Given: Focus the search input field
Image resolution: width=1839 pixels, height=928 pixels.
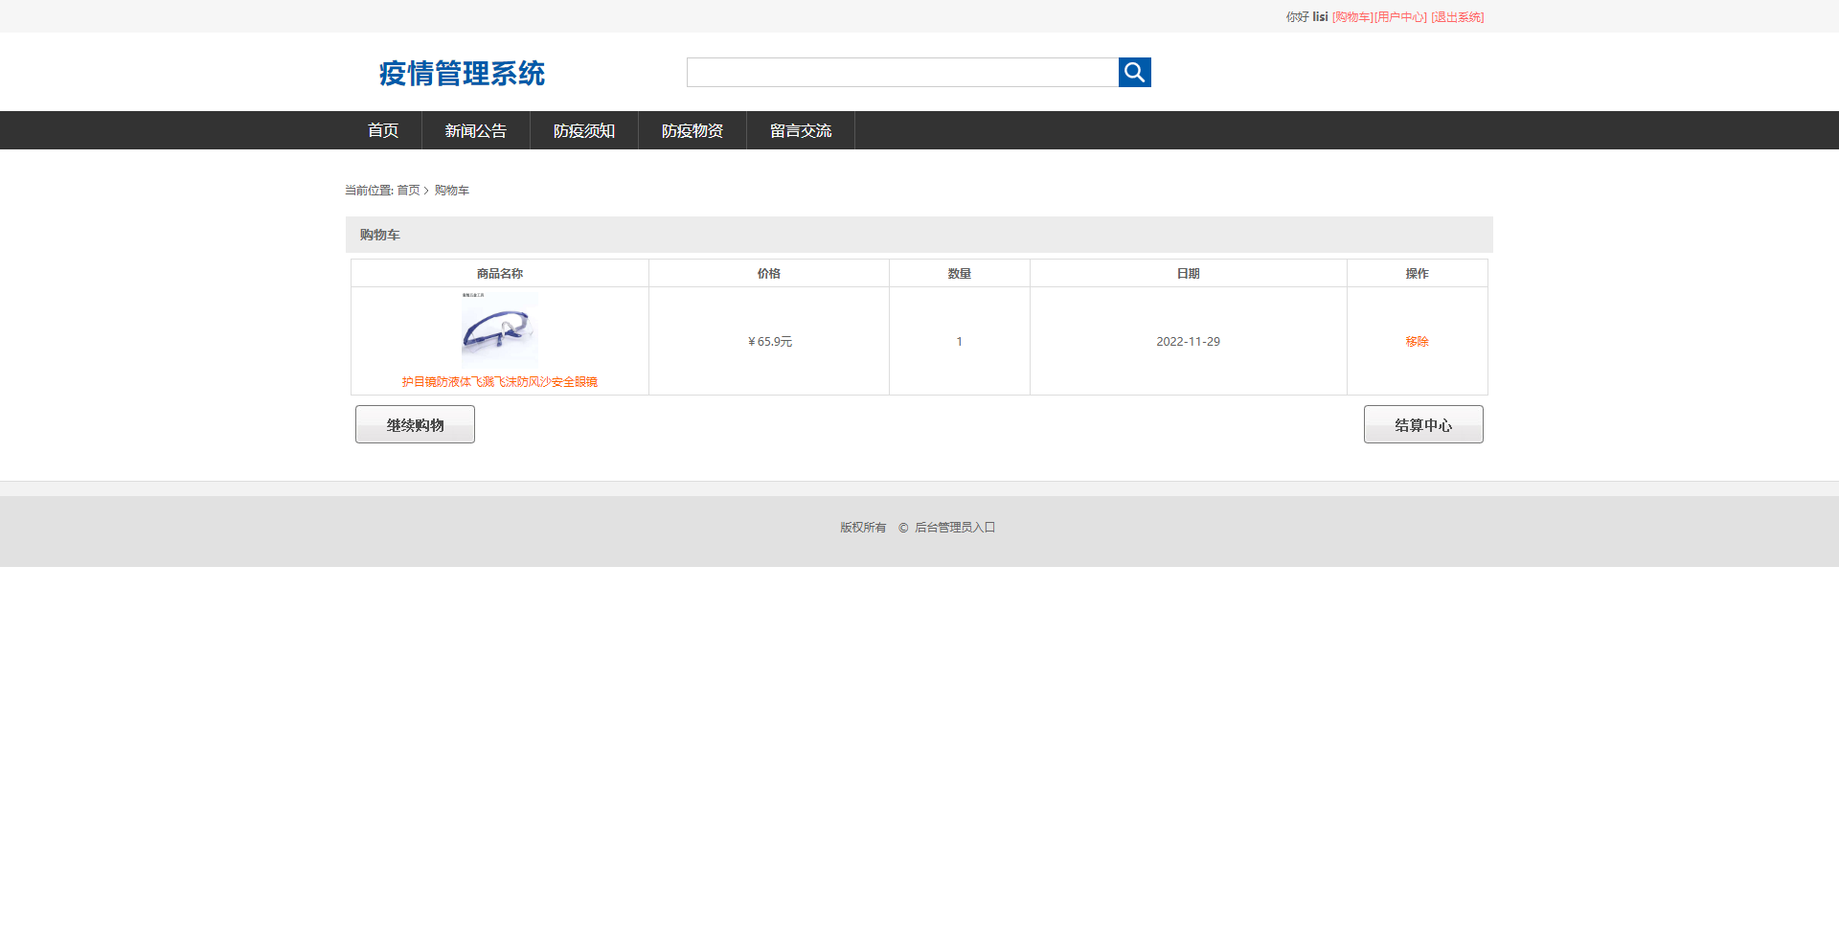Looking at the screenshot, I should coord(902,72).
